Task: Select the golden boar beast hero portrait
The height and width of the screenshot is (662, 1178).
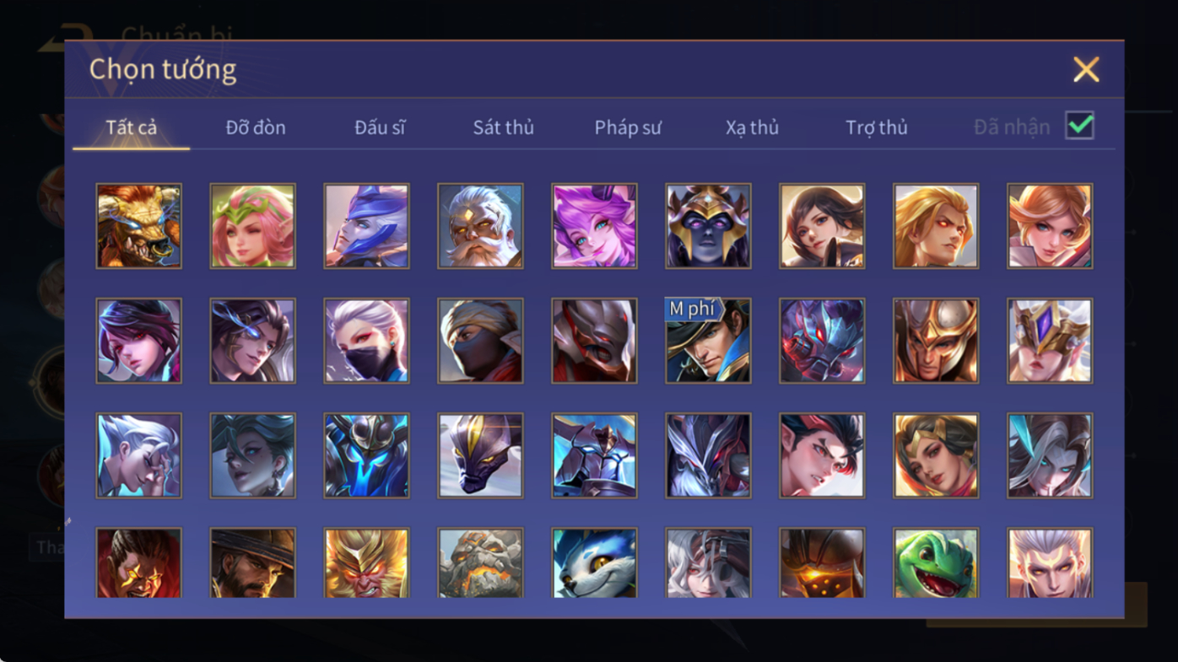Action: point(138,226)
